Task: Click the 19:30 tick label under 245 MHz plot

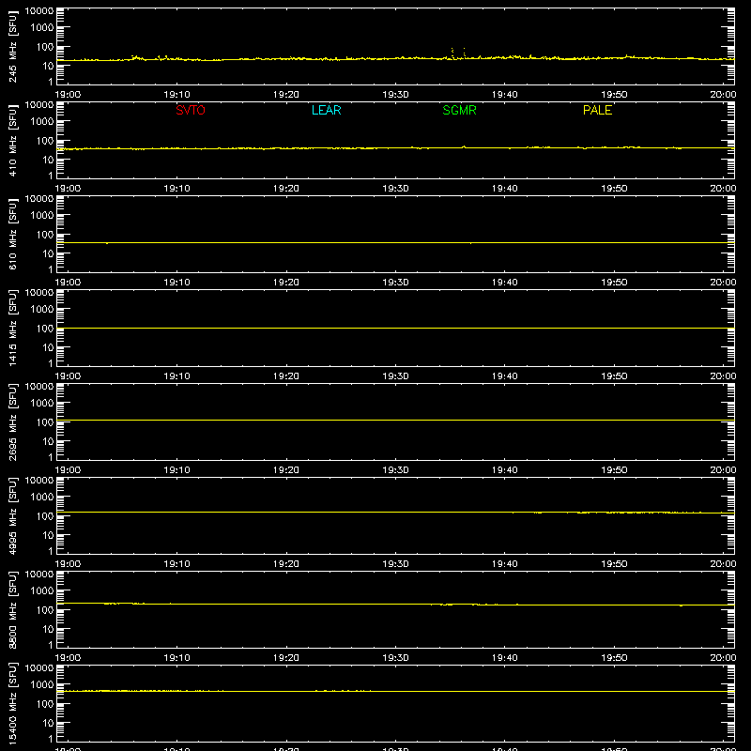Action: tap(395, 95)
